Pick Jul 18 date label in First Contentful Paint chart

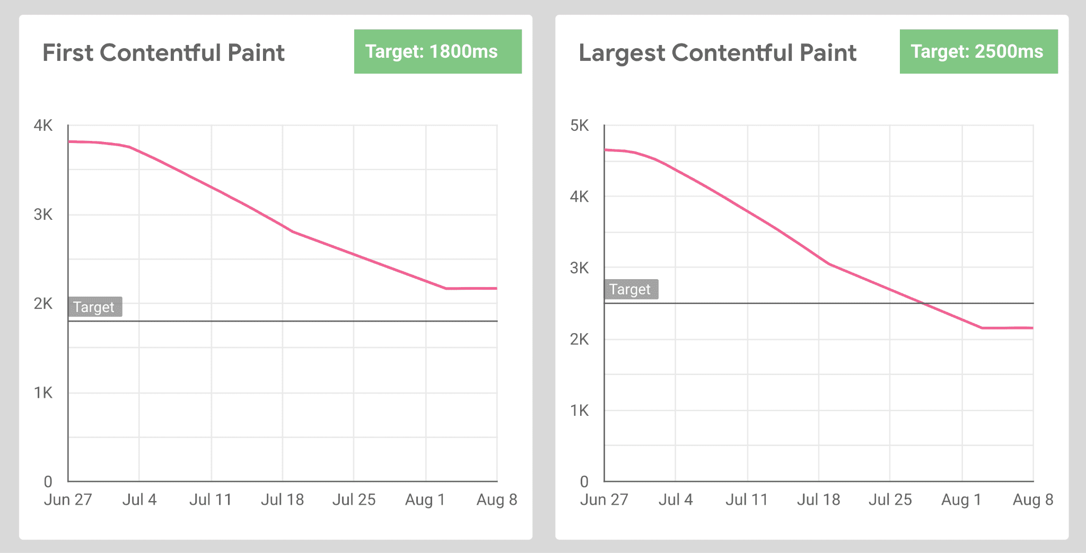tap(282, 500)
